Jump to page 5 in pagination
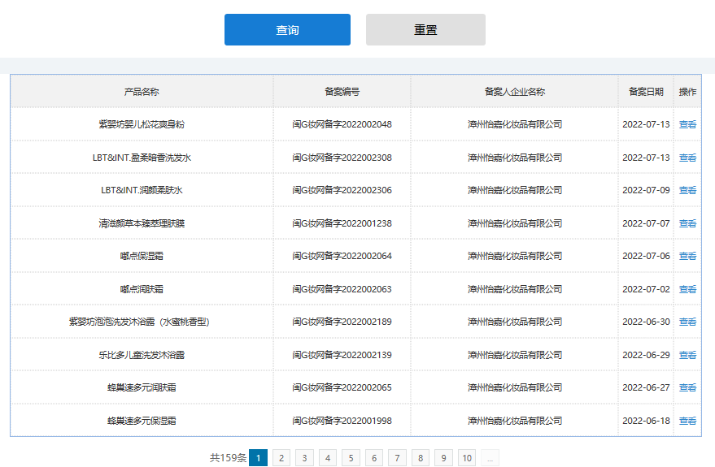The width and height of the screenshot is (715, 467). [x=351, y=458]
